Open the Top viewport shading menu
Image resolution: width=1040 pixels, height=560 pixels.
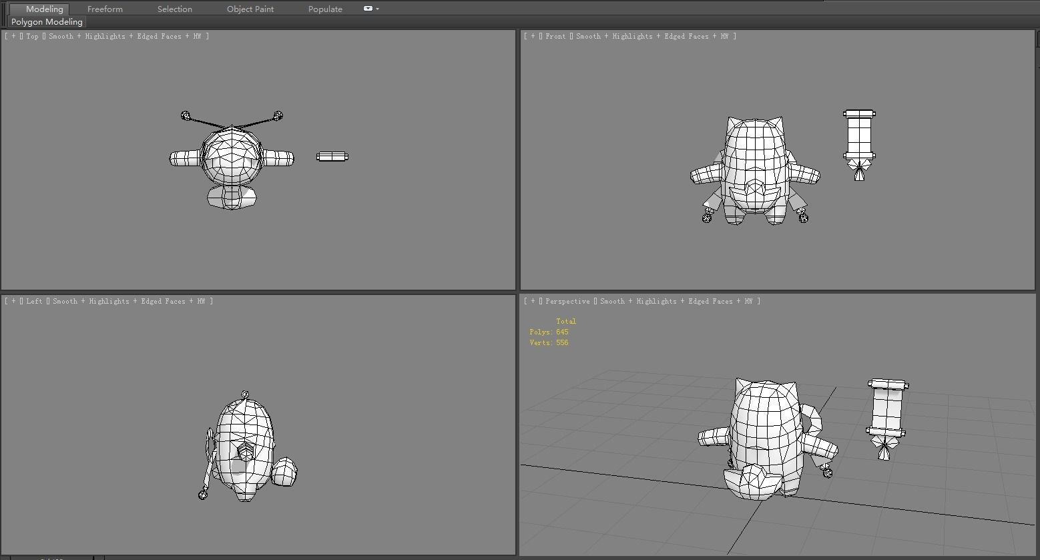pyautogui.click(x=125, y=36)
